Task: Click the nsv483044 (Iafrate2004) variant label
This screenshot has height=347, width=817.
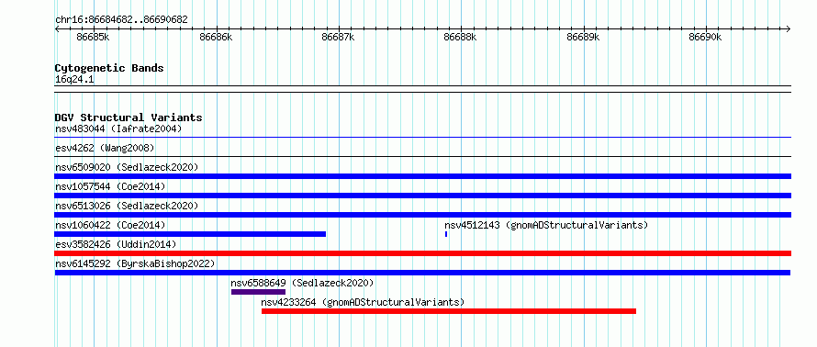Action: 118,129
